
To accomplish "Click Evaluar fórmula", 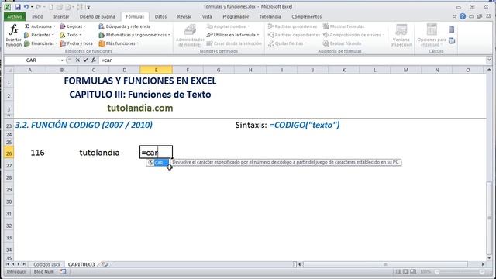I will tap(342, 43).
